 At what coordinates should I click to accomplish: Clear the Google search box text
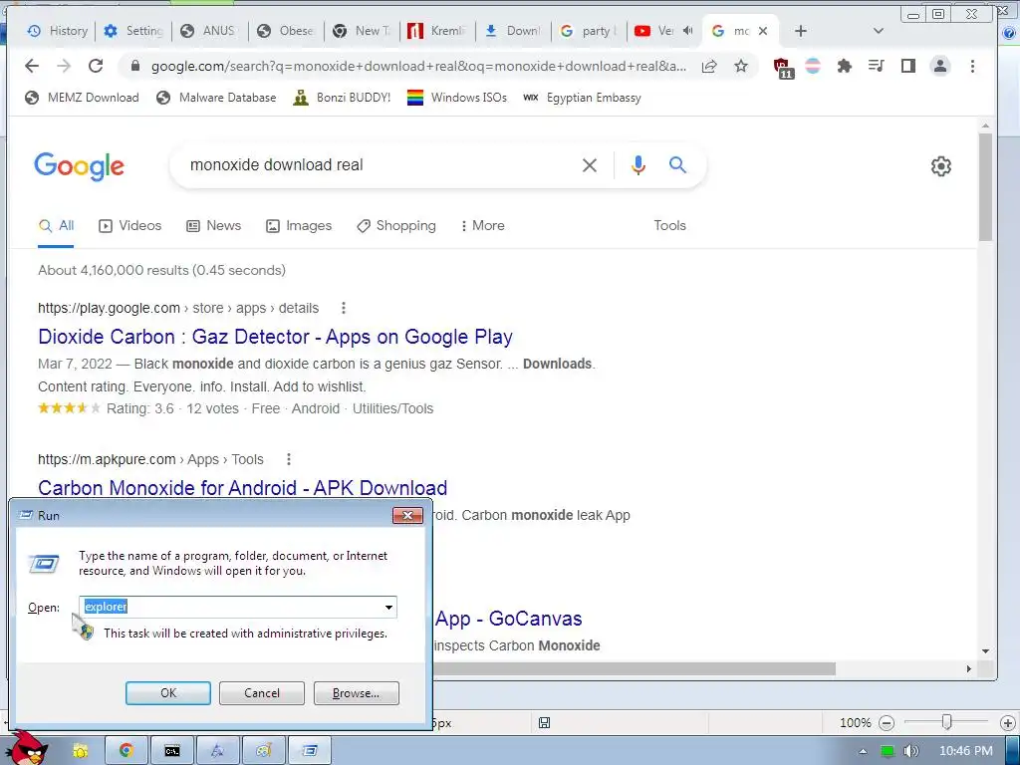pyautogui.click(x=590, y=165)
